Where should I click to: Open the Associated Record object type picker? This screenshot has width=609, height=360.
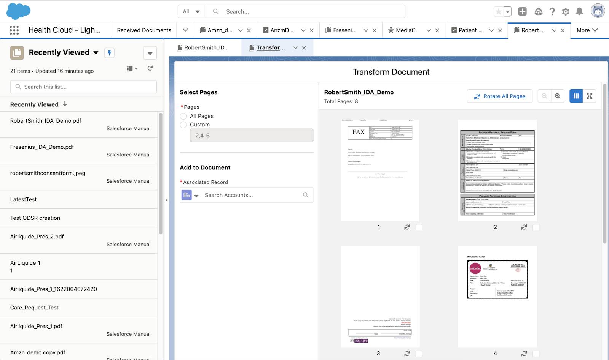[x=190, y=195]
